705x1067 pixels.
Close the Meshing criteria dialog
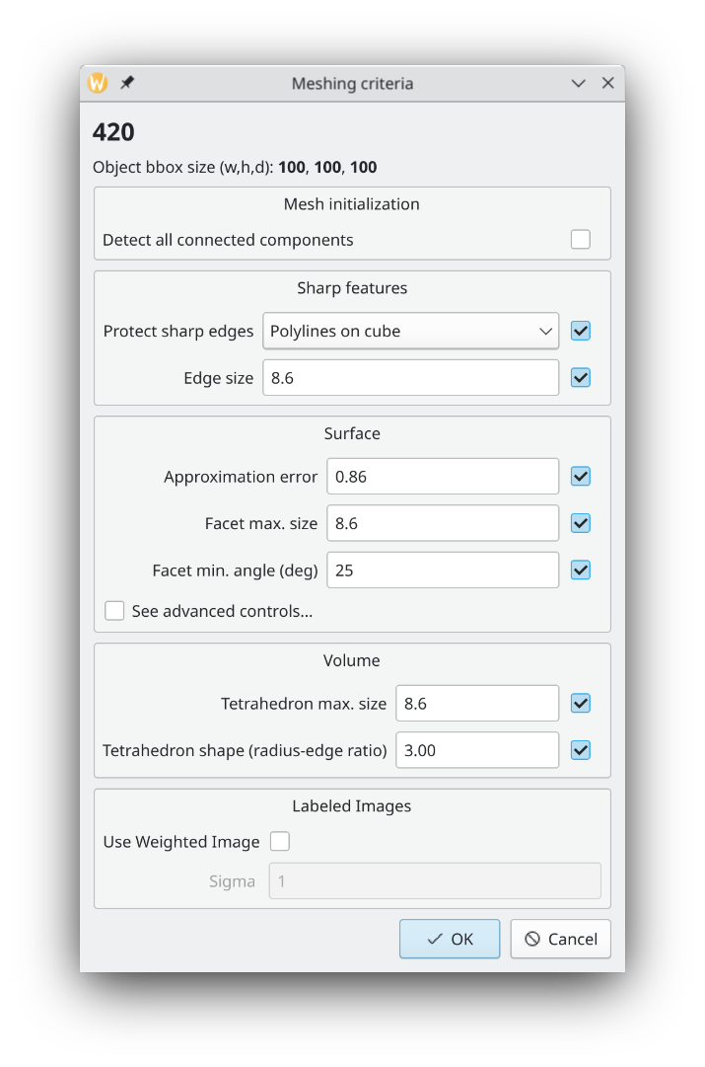tap(607, 83)
